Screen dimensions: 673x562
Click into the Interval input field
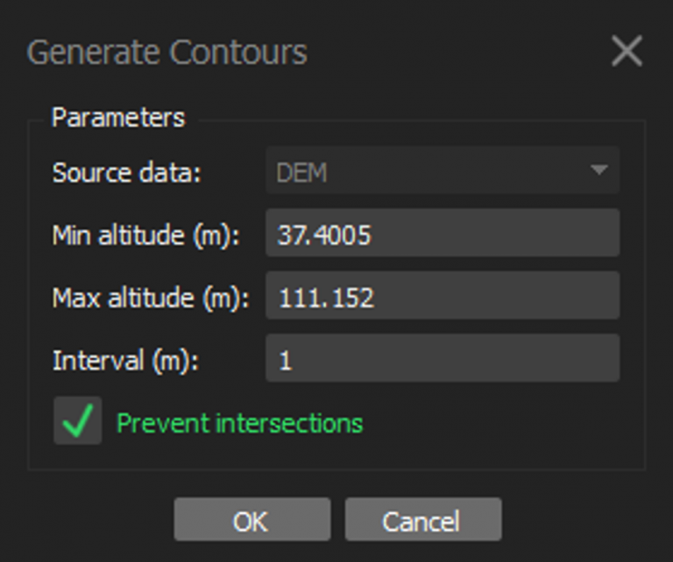(443, 360)
